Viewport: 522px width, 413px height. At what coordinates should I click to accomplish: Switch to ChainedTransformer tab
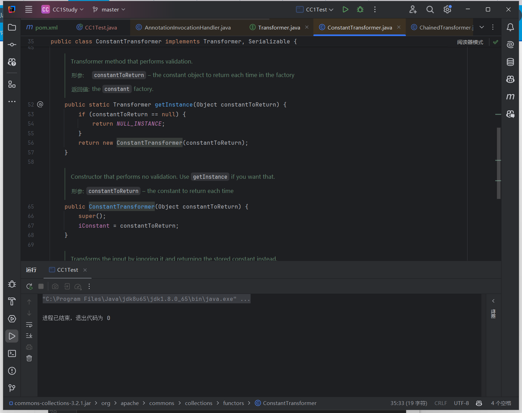(x=442, y=27)
